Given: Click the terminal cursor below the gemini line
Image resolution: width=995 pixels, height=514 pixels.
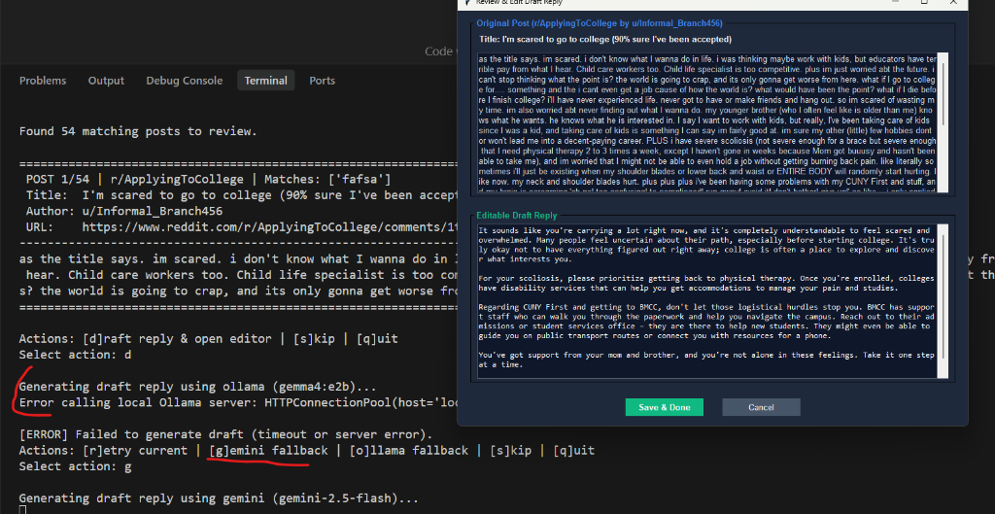Looking at the screenshot, I should click(x=22, y=510).
